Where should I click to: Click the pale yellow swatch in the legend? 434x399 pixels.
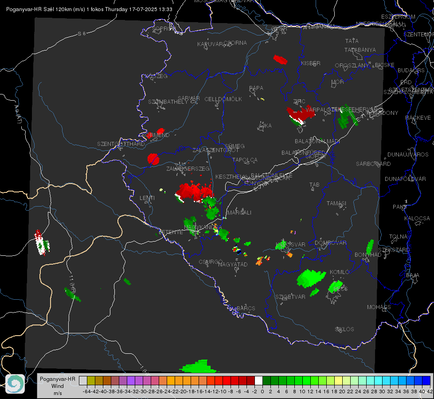click(338, 381)
